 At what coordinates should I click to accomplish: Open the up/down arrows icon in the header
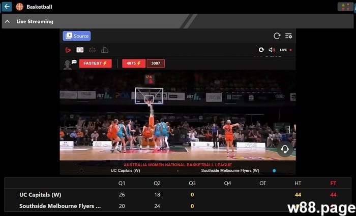345,7
